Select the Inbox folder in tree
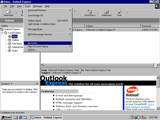This screenshot has width=160, height=120. click(x=15, y=36)
